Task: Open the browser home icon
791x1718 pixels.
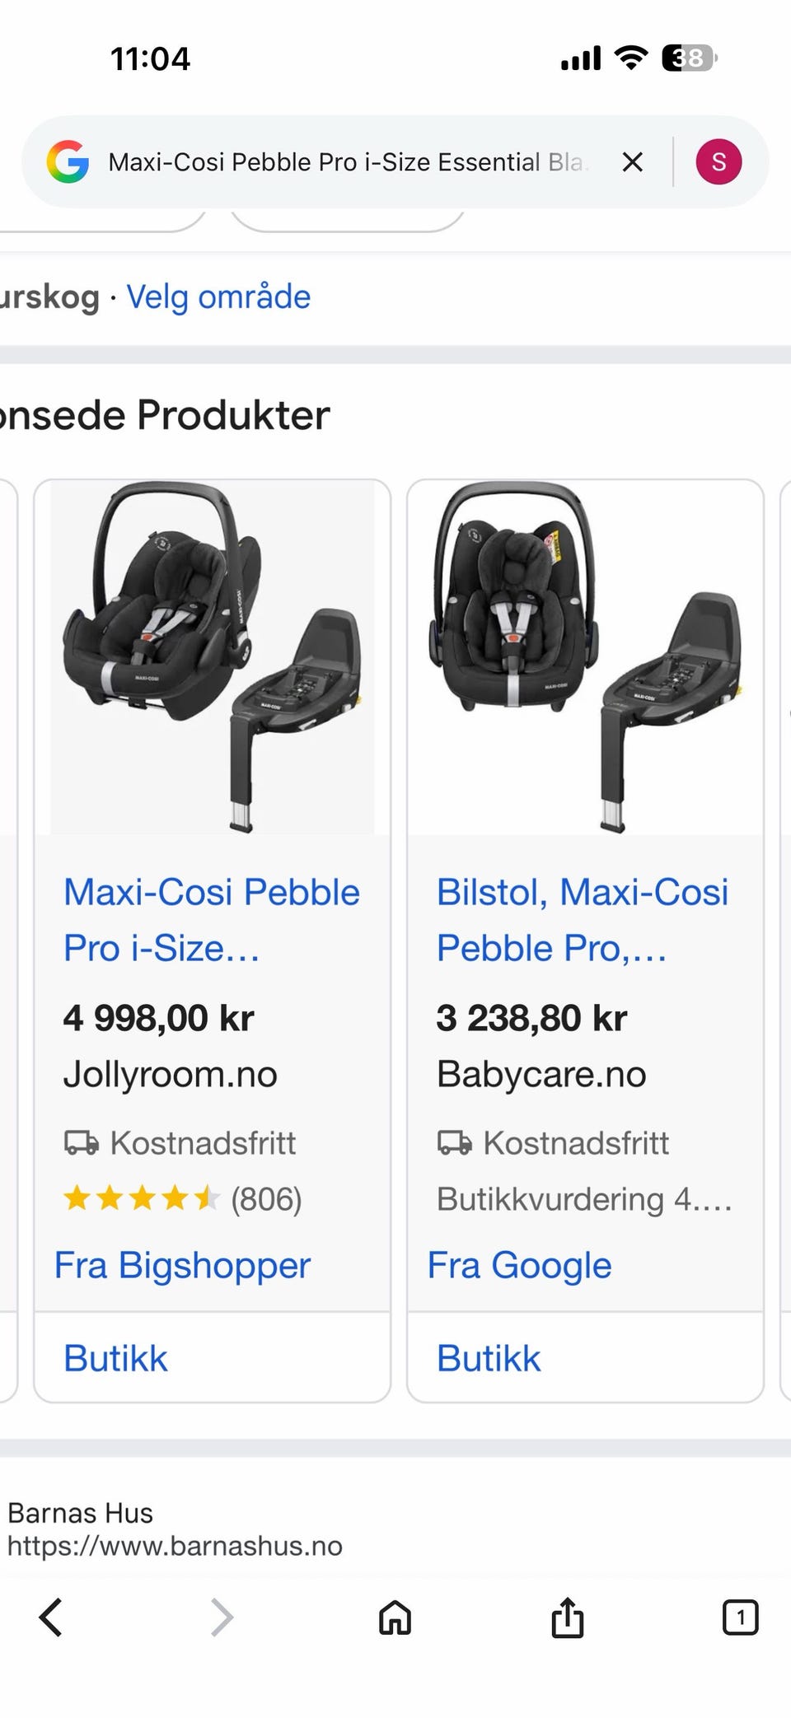Action: pos(395,1617)
